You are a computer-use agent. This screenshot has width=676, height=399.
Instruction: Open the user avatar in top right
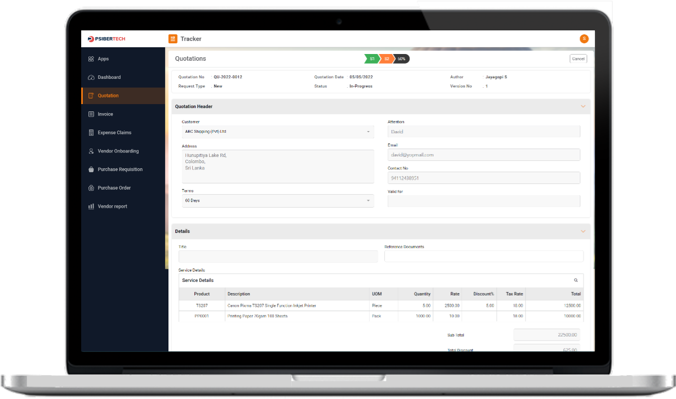pos(584,39)
